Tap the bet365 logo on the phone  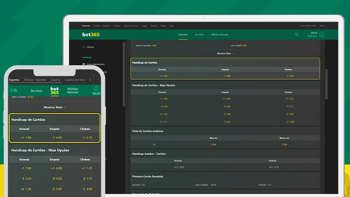[x=55, y=91]
